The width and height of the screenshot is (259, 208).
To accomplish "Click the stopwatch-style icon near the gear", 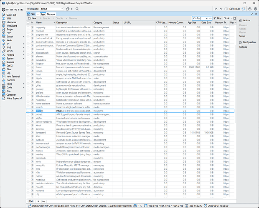I will pos(250,9).
